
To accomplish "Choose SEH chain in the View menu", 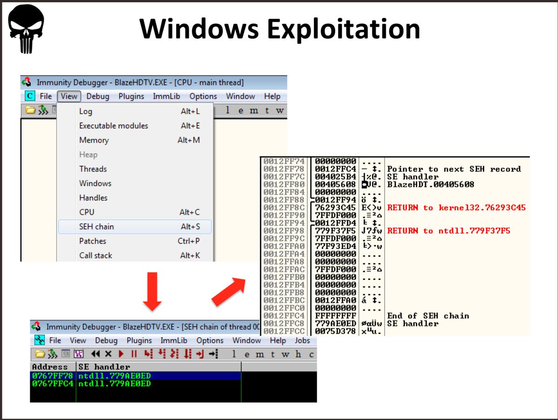I will [135, 226].
